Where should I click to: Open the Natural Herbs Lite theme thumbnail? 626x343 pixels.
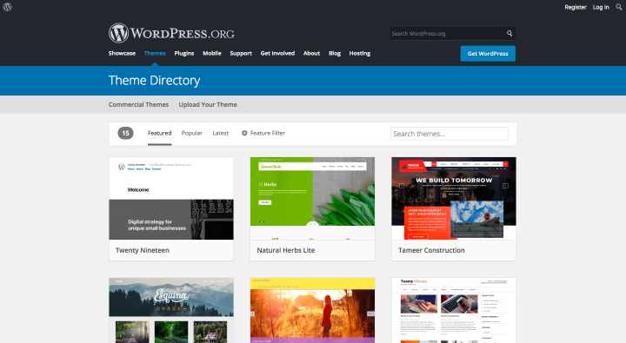(x=312, y=198)
